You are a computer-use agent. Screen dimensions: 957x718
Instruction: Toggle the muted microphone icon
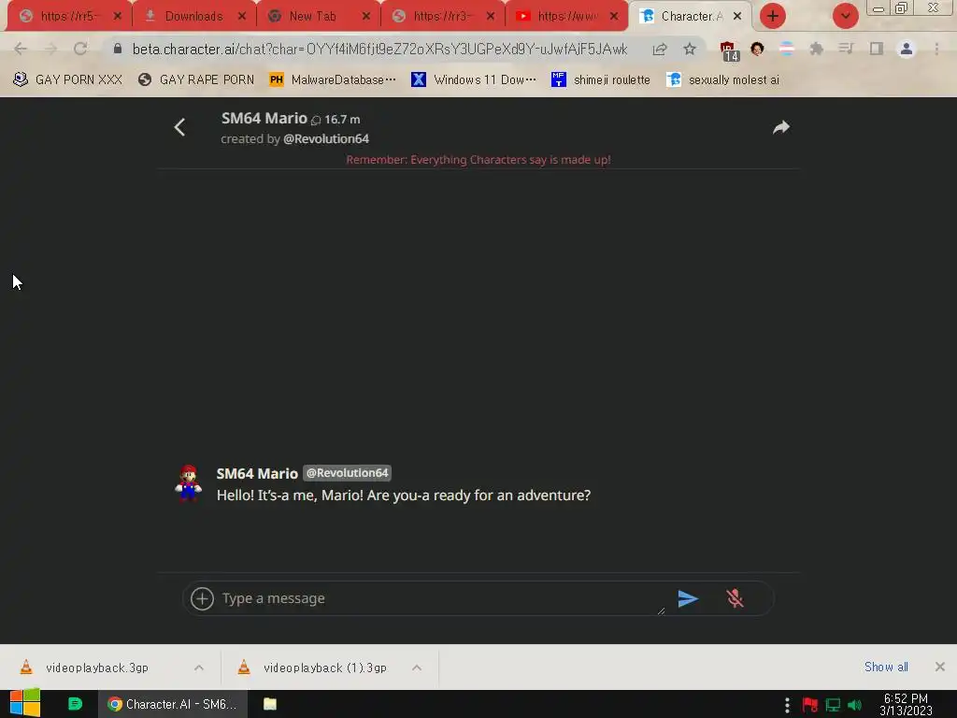click(735, 598)
